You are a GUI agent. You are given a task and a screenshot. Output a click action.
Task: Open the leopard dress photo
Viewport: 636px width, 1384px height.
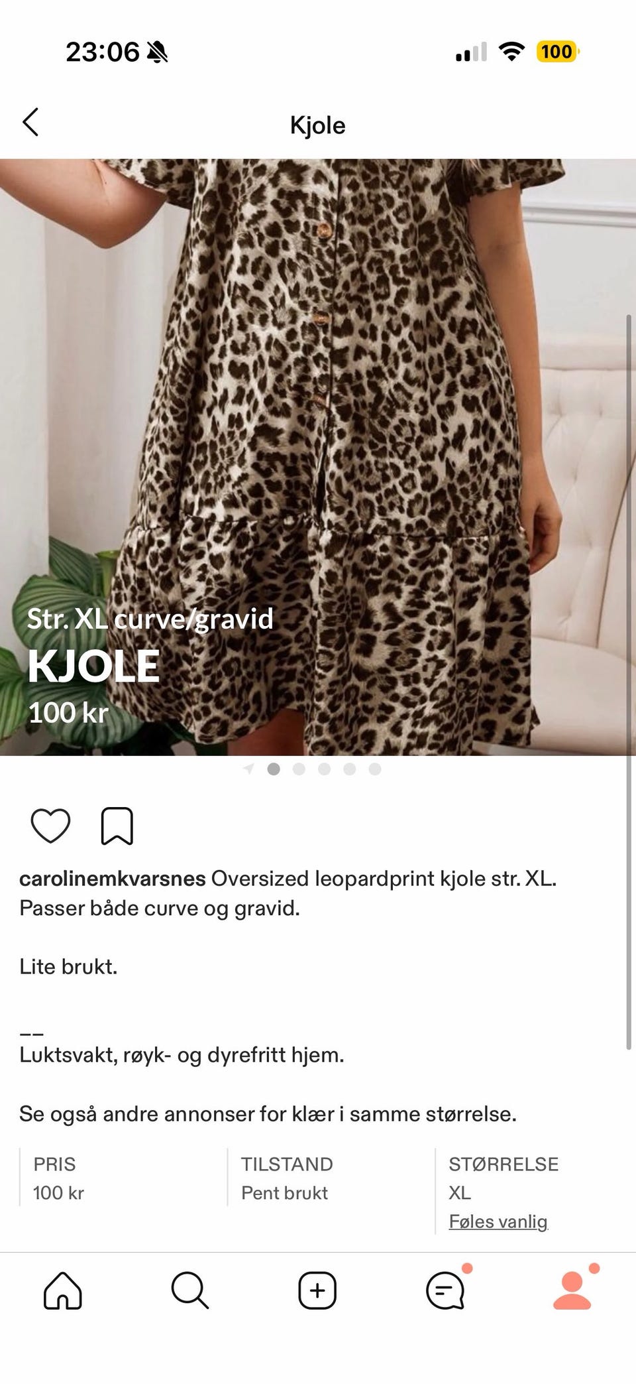tap(318, 457)
